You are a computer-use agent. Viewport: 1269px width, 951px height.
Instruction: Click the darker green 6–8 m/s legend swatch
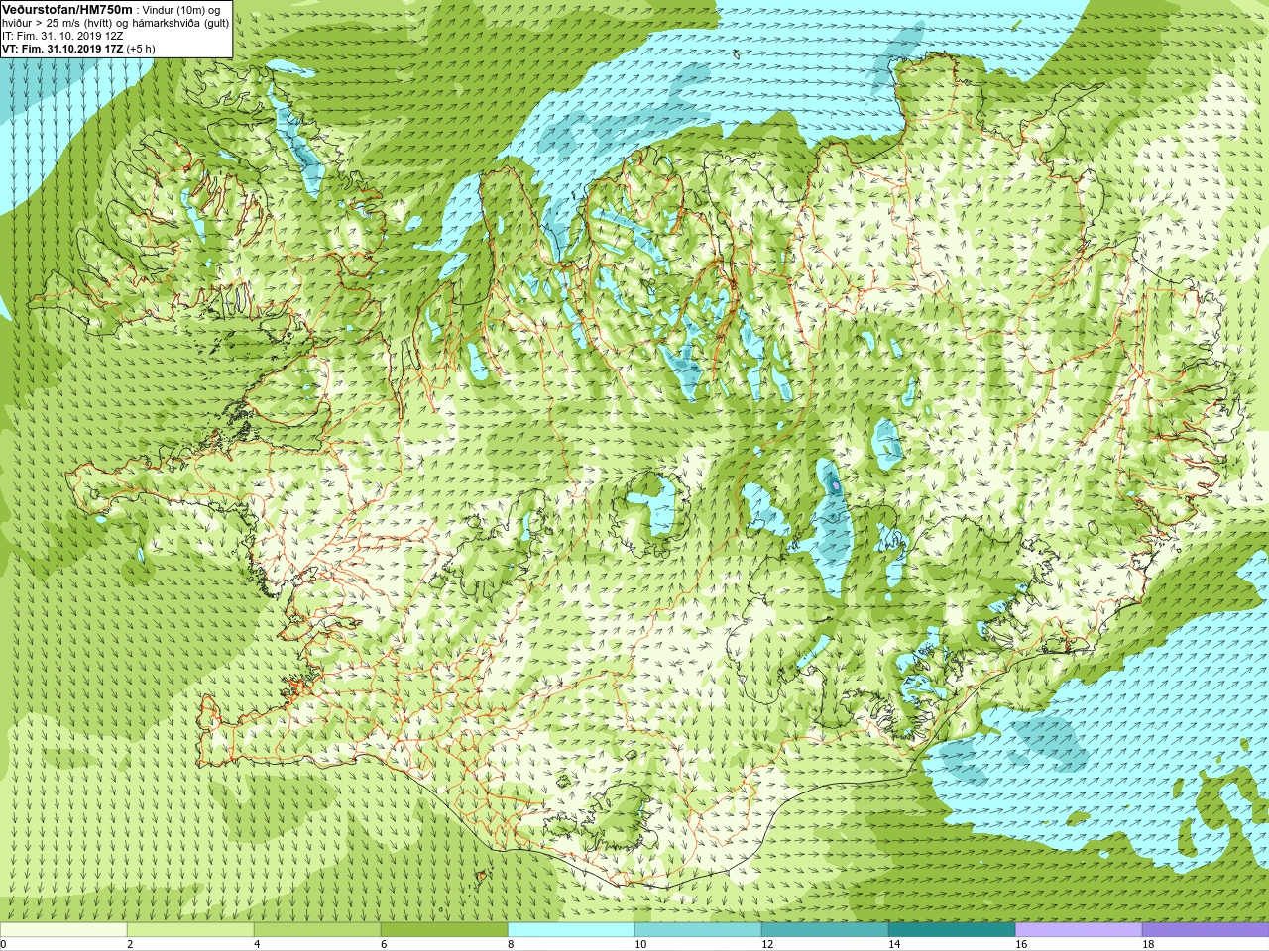coord(444,930)
